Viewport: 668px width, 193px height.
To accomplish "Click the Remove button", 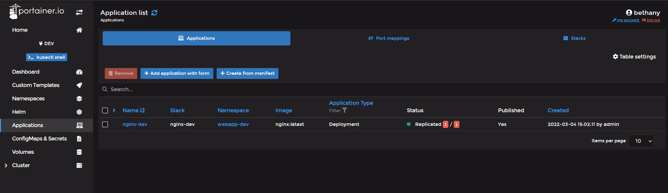I will 121,73.
